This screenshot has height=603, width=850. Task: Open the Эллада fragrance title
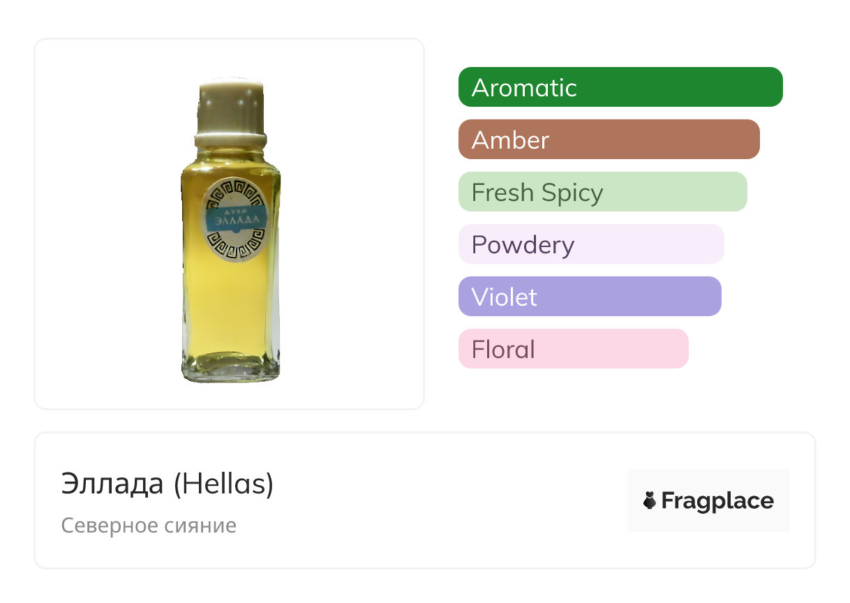coord(112,484)
